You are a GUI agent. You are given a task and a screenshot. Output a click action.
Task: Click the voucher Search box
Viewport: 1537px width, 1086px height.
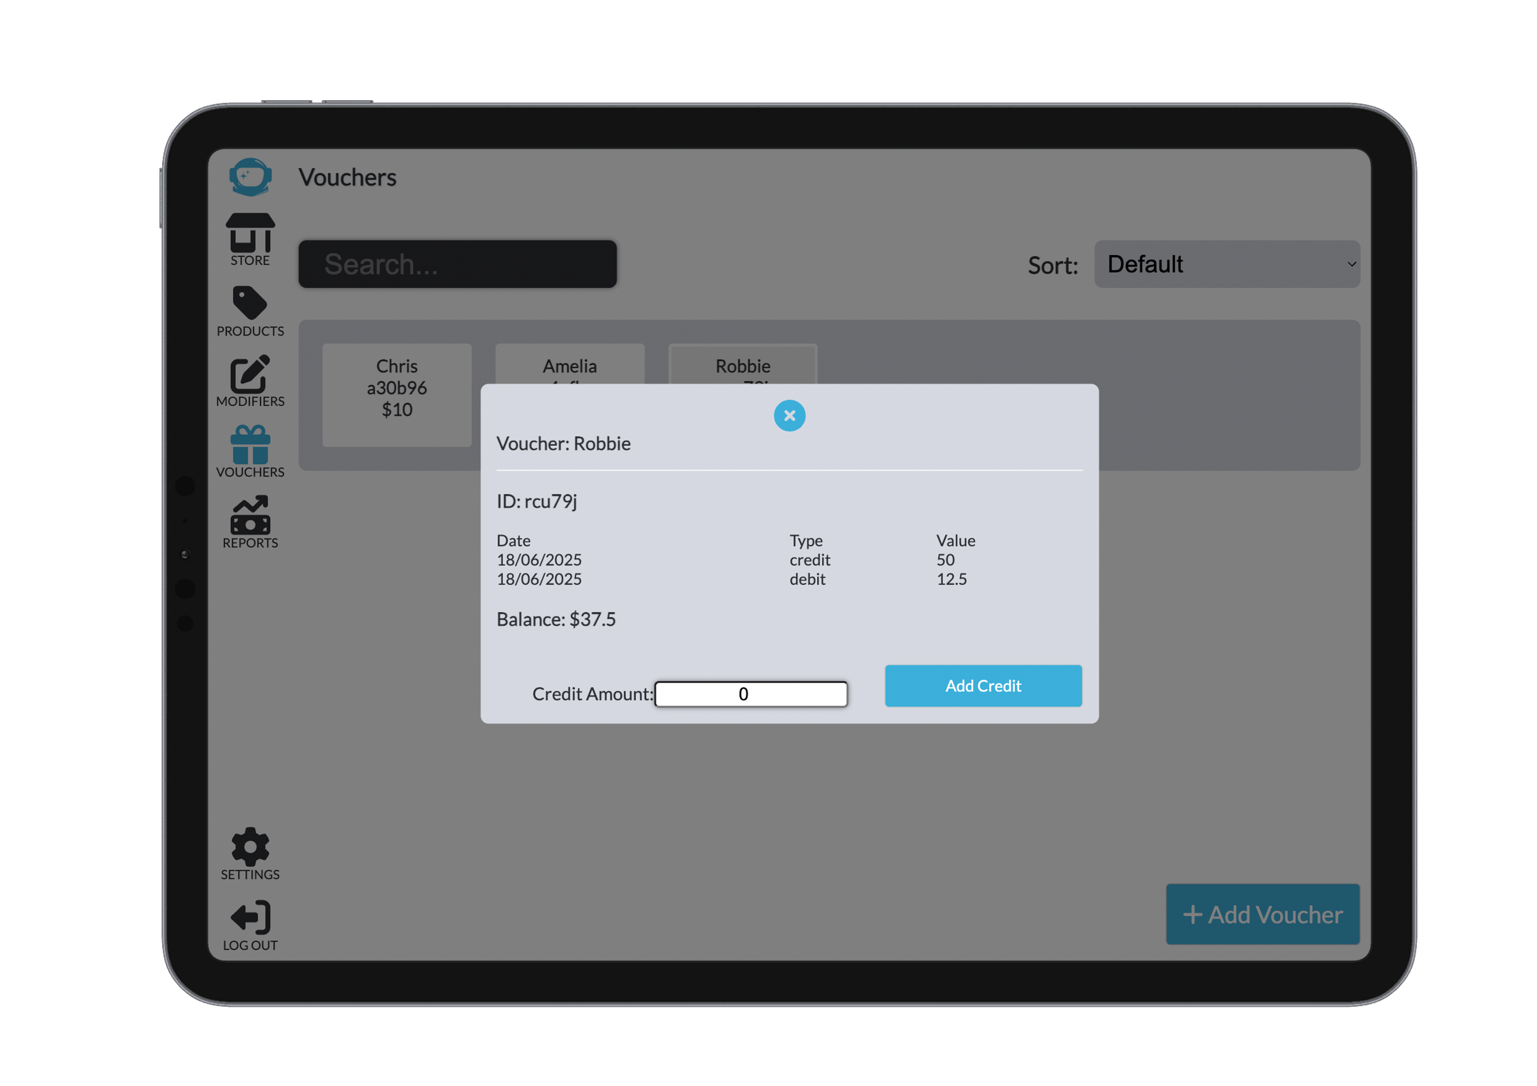click(x=457, y=264)
